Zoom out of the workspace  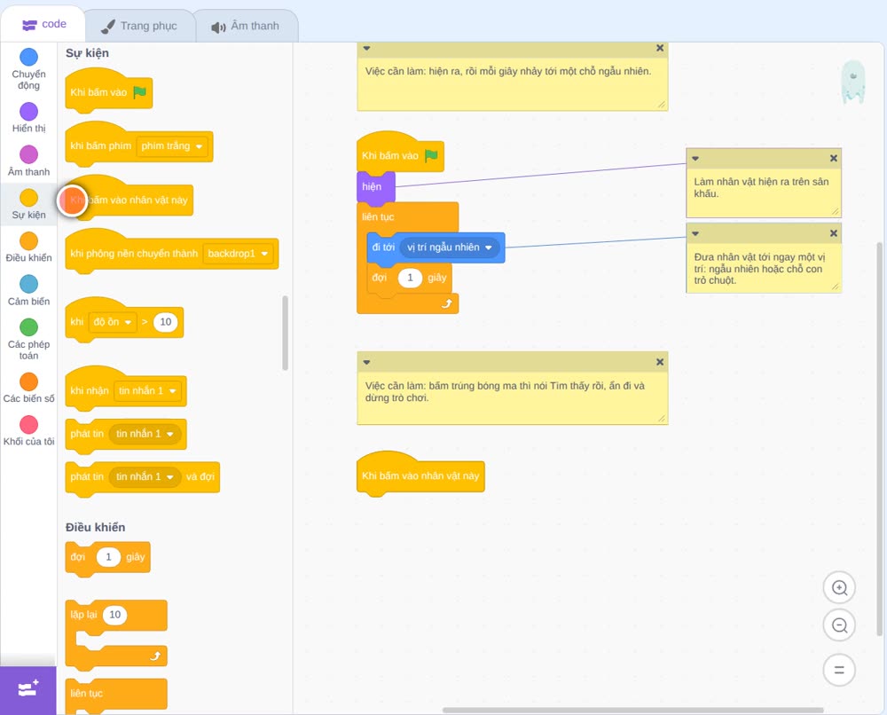(x=839, y=625)
